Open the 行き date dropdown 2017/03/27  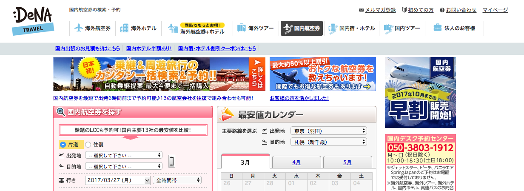point(118,180)
